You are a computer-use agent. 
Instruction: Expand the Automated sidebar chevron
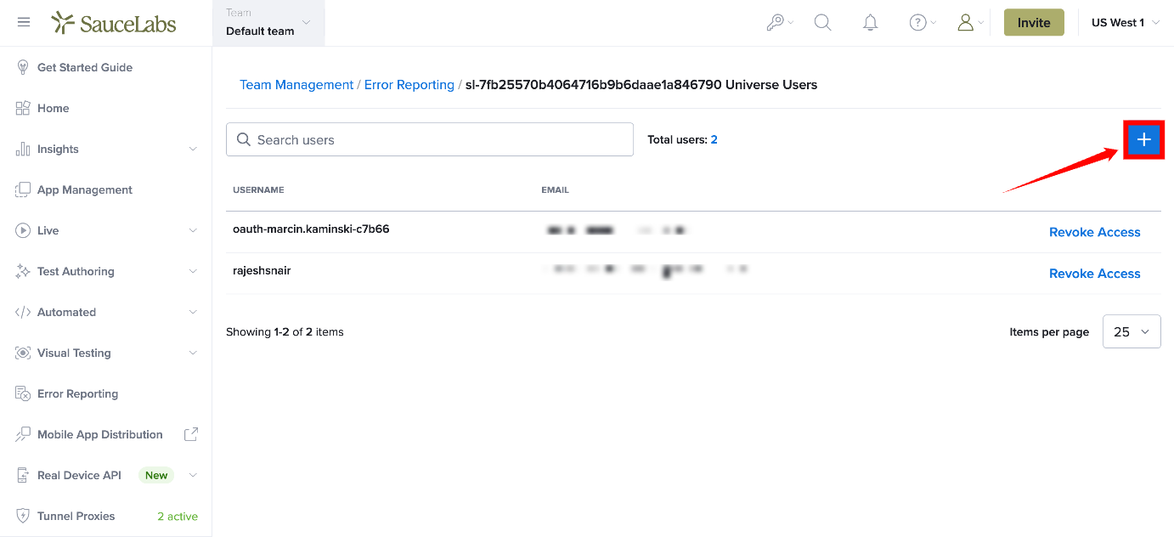[193, 313]
